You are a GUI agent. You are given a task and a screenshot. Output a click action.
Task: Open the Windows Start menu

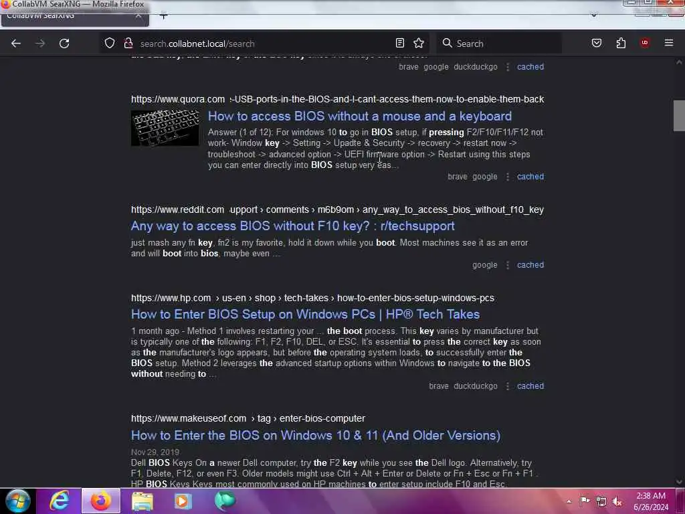(x=17, y=501)
